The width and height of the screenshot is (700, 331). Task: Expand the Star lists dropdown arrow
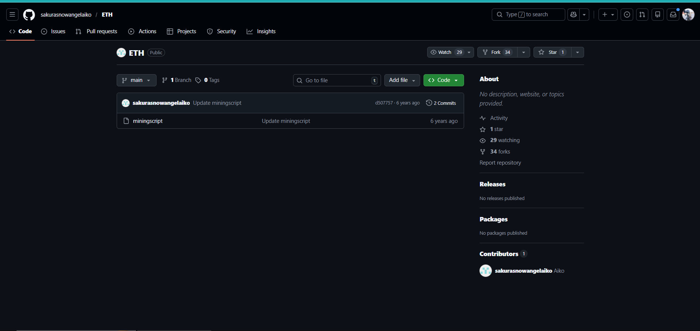pyautogui.click(x=577, y=52)
